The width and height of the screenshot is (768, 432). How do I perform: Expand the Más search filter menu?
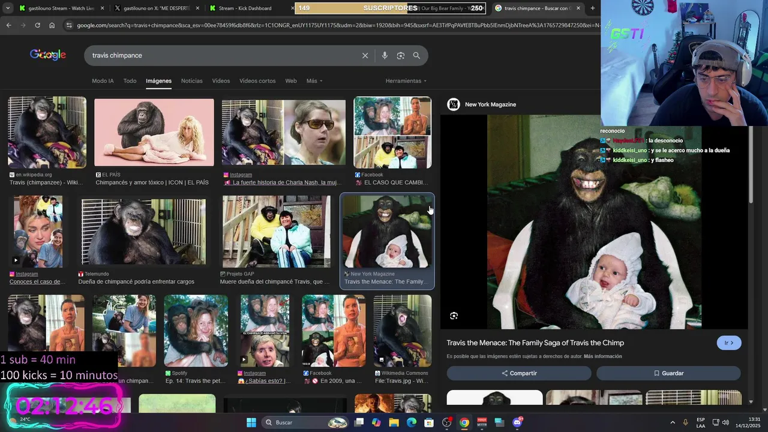pos(314,81)
